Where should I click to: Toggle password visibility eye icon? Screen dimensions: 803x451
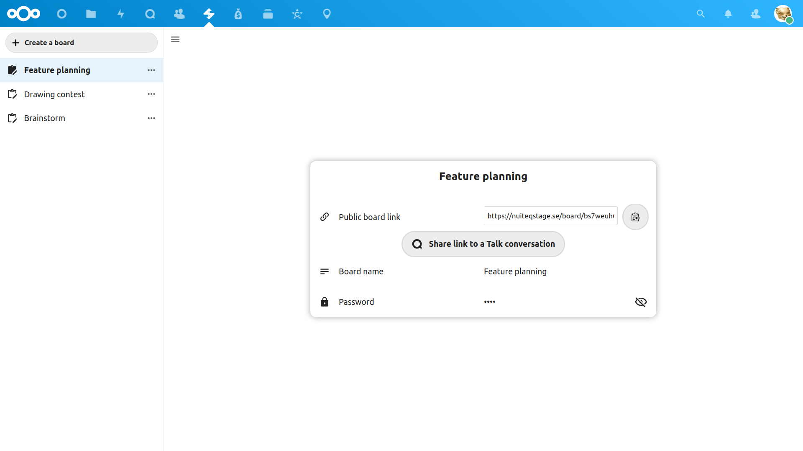pos(640,302)
